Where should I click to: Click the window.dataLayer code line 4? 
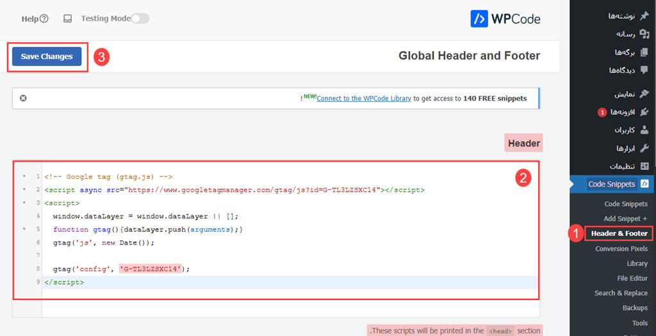pyautogui.click(x=145, y=216)
